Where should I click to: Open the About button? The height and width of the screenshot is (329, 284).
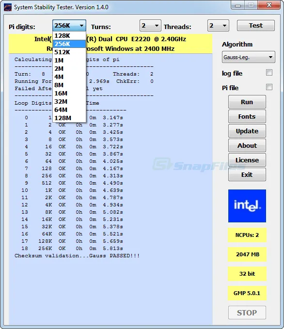coord(247,145)
